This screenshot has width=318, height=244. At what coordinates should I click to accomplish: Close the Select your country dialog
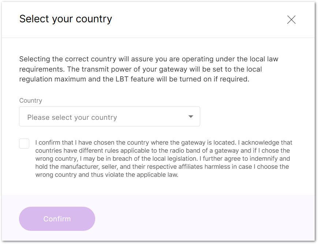[x=291, y=20]
